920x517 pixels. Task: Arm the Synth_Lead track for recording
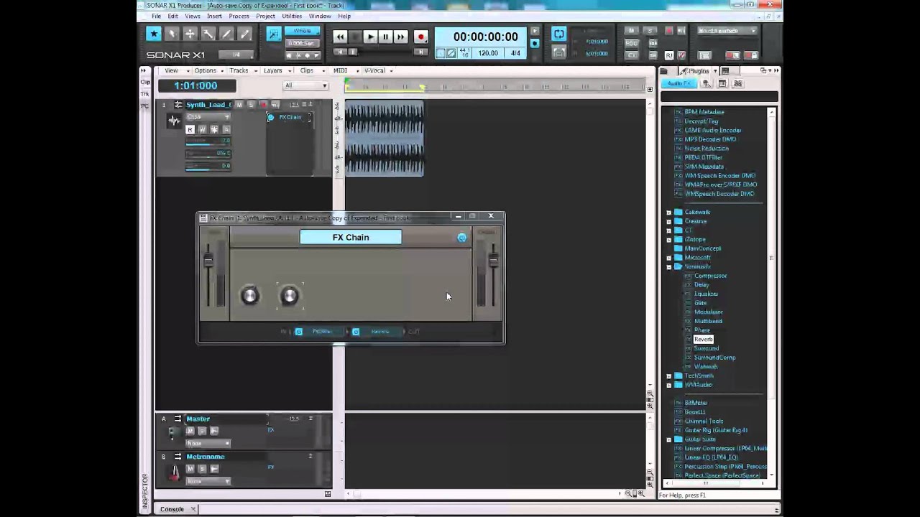coord(263,105)
